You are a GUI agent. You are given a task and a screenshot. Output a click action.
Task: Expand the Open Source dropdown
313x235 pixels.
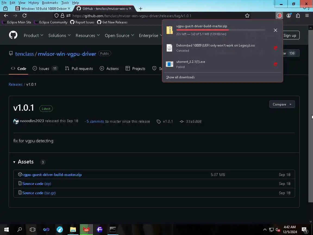point(119,35)
